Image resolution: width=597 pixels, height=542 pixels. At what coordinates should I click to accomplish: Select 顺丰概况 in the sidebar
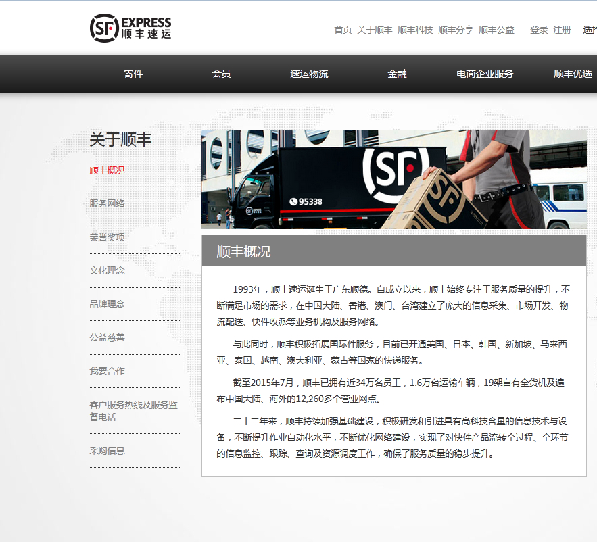click(107, 170)
